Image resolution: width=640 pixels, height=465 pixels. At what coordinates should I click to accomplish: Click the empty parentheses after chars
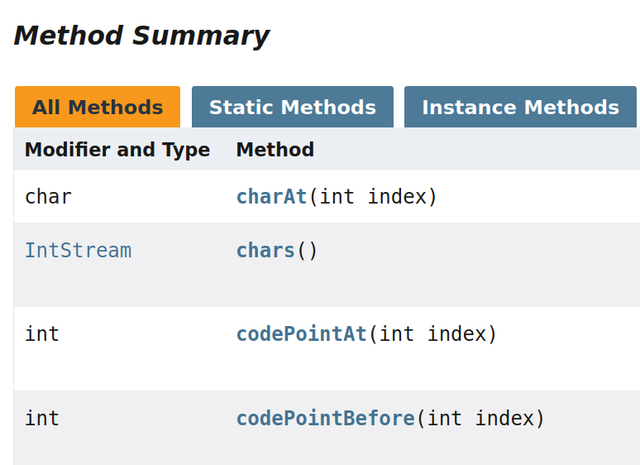tap(307, 251)
